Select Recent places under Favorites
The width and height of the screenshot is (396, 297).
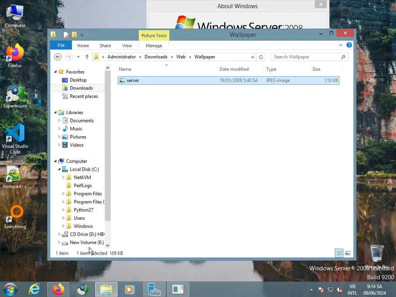pos(84,96)
